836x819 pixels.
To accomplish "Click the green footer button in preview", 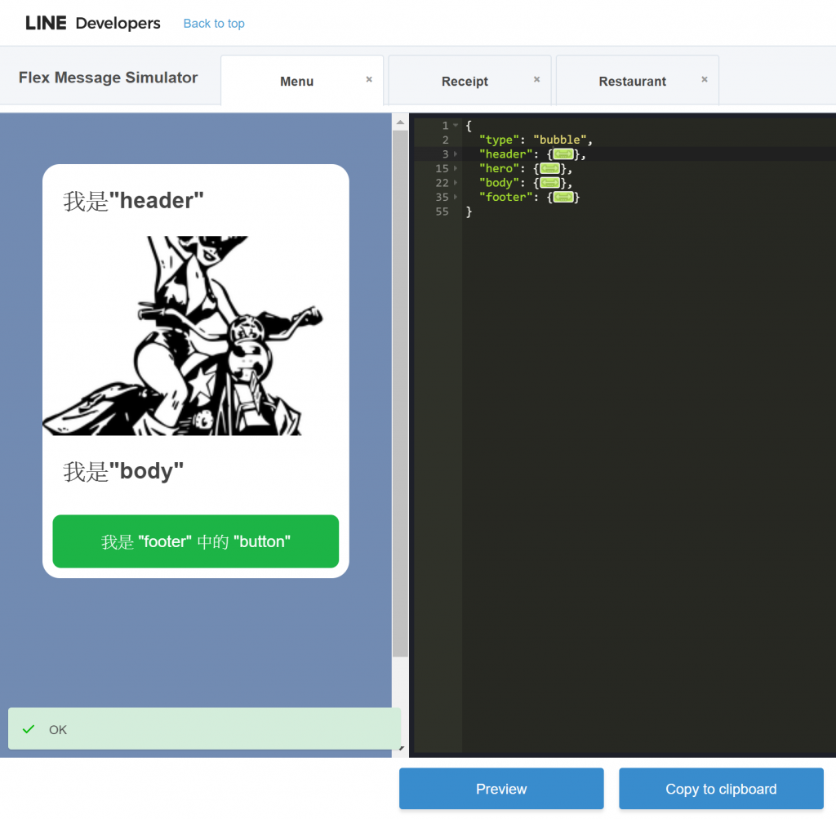I will point(196,541).
